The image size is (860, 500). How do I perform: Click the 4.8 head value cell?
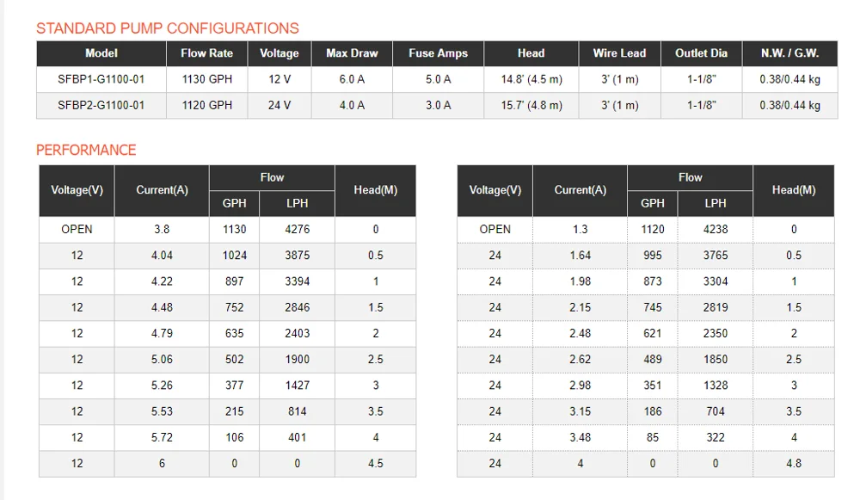tap(794, 463)
